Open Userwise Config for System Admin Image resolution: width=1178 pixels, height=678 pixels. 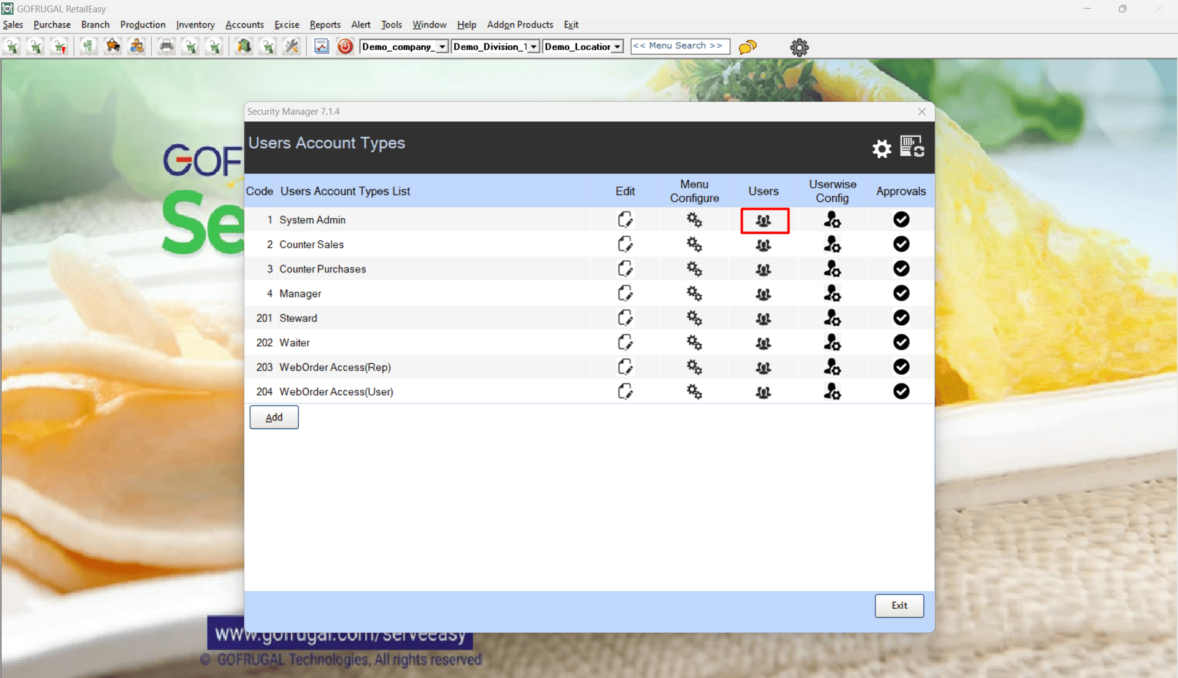(832, 220)
